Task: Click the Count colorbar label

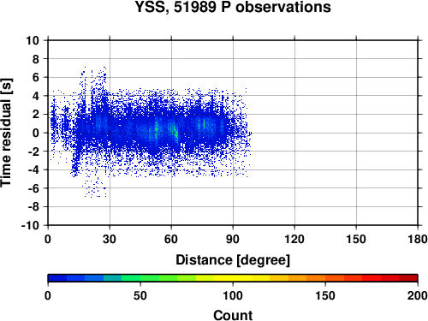Action: tap(233, 315)
